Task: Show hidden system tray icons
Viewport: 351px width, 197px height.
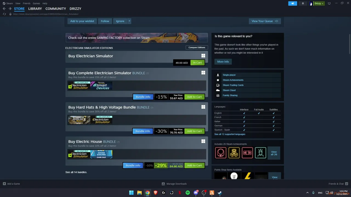Action: [307, 193]
